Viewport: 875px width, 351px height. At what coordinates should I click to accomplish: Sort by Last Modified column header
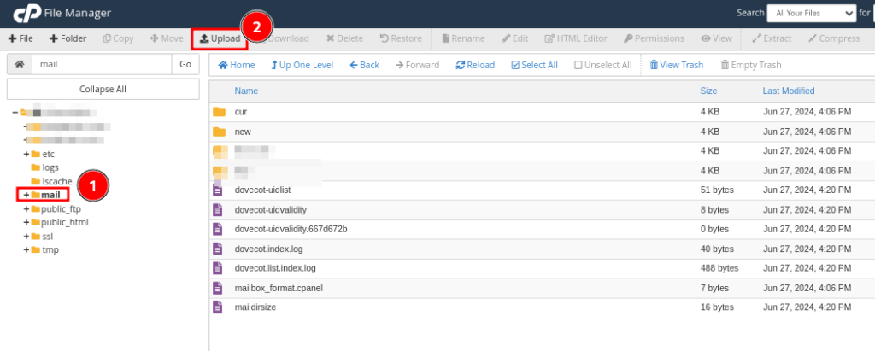click(x=789, y=91)
